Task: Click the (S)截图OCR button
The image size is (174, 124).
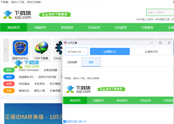Action: tap(110, 52)
